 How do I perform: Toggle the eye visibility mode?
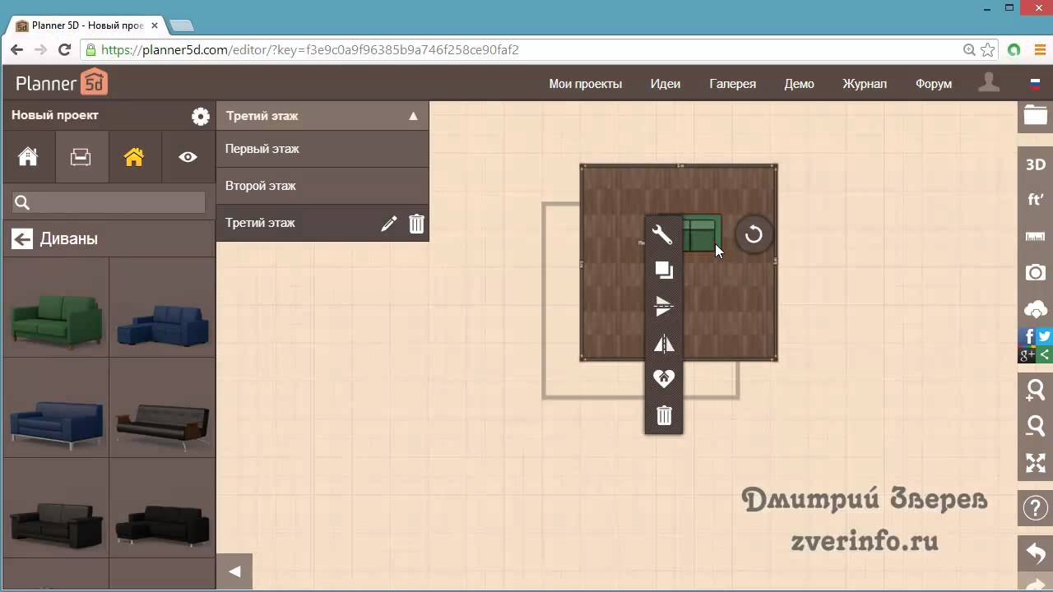pos(188,156)
